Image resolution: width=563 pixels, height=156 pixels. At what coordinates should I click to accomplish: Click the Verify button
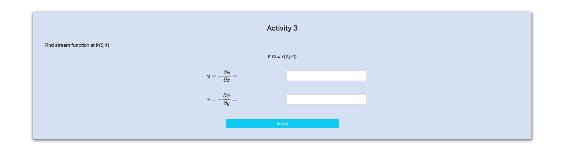(x=282, y=124)
